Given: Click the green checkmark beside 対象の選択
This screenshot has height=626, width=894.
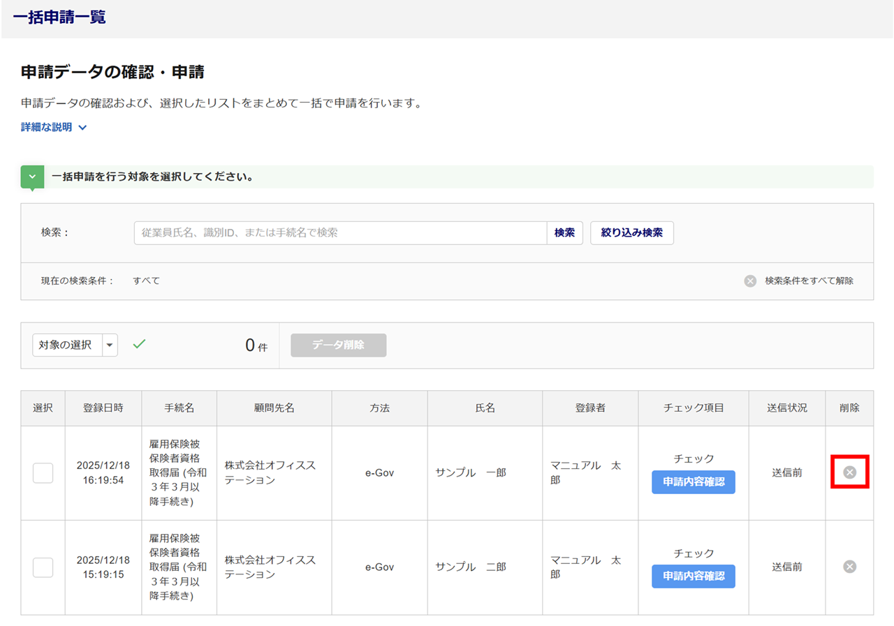Looking at the screenshot, I should [139, 344].
